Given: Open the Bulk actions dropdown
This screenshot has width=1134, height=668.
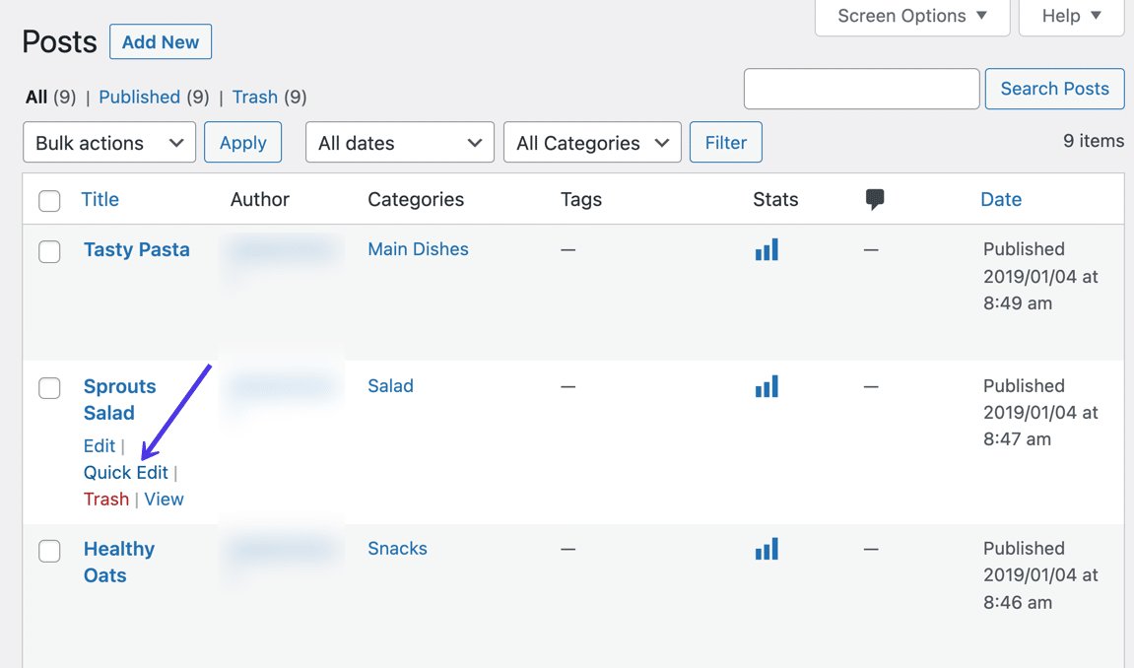Looking at the screenshot, I should click(x=108, y=142).
